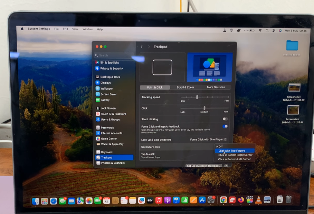Open Screen Saver settings
The height and width of the screenshot is (214, 314).
coord(108,94)
